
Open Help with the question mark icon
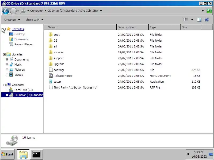tap(207, 20)
